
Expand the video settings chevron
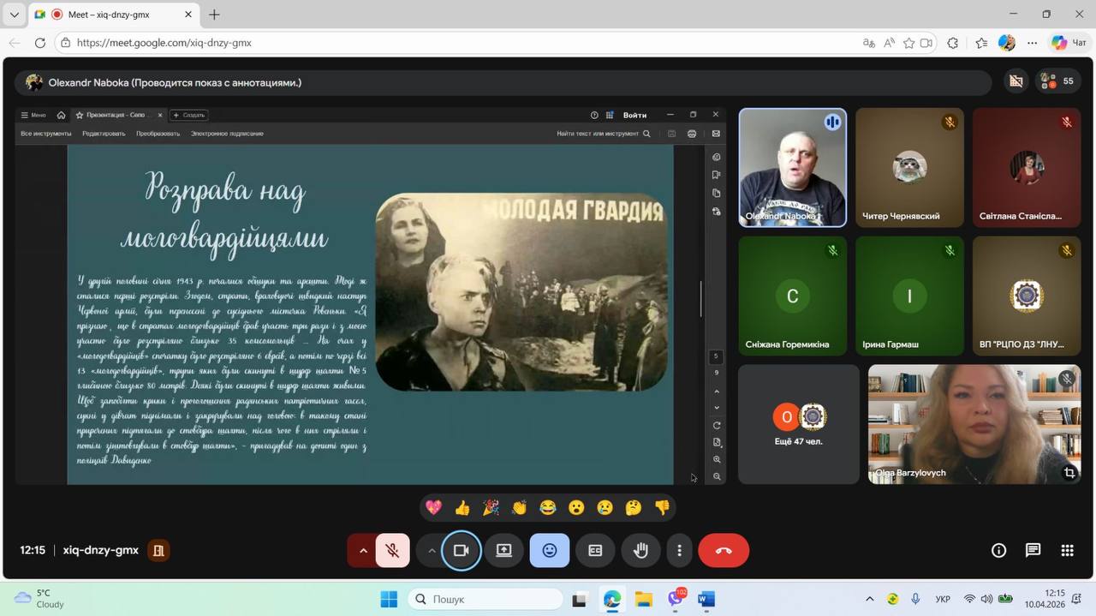tap(431, 551)
